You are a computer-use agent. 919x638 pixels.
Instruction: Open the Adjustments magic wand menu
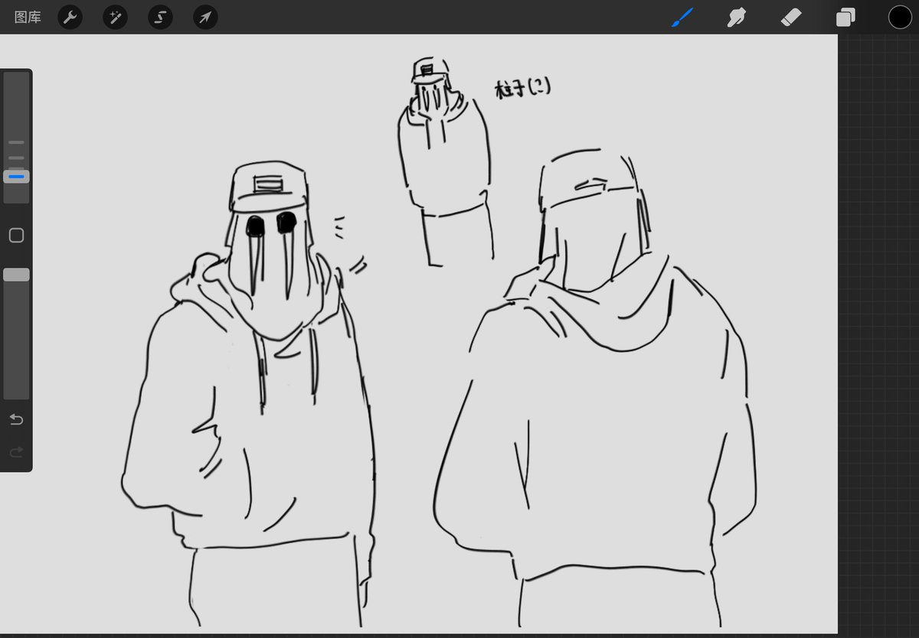(x=115, y=17)
